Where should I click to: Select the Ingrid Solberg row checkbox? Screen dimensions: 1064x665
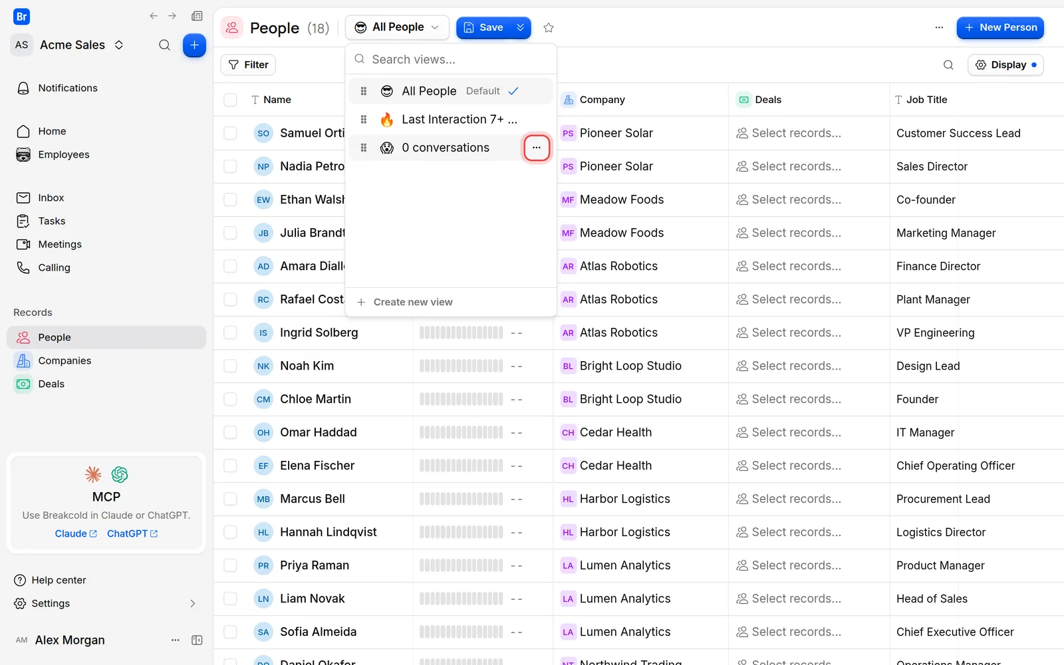pyautogui.click(x=231, y=332)
